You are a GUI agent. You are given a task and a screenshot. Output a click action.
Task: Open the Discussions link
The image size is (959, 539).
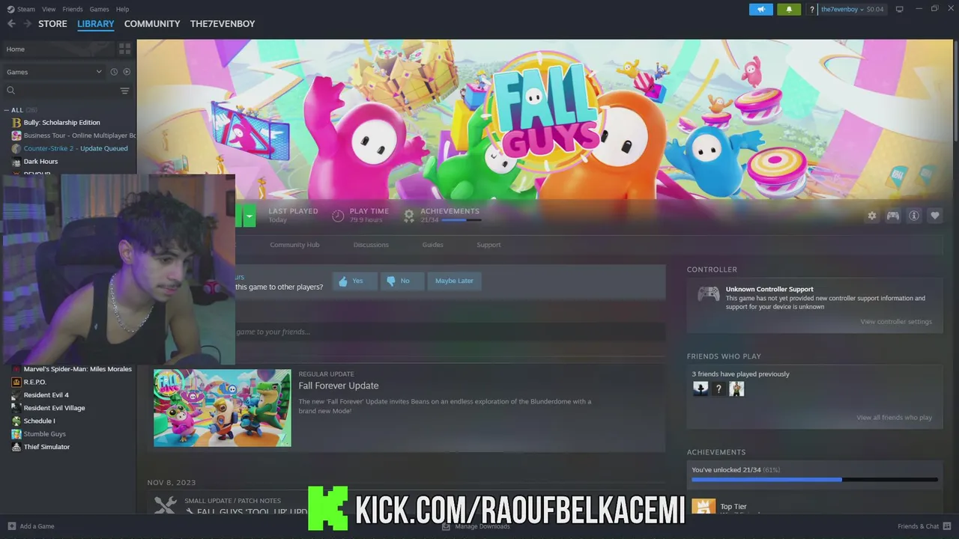371,245
